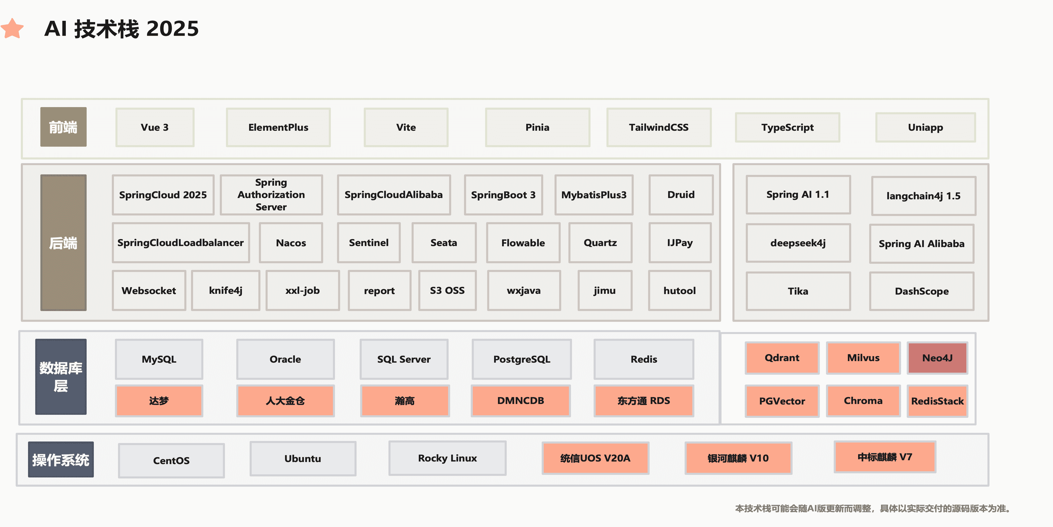Click the dark red Neo4J box

pos(937,358)
